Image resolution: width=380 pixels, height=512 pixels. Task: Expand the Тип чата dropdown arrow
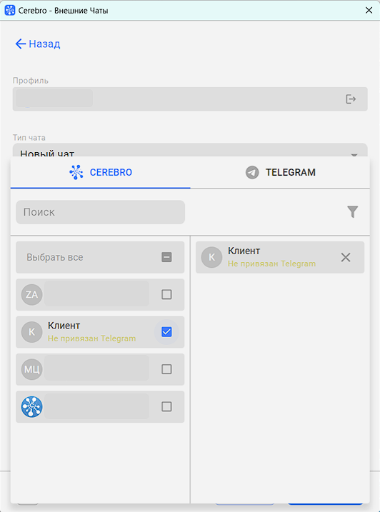coord(354,154)
